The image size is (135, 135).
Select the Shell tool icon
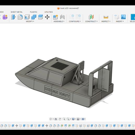click(x=27, y=17)
